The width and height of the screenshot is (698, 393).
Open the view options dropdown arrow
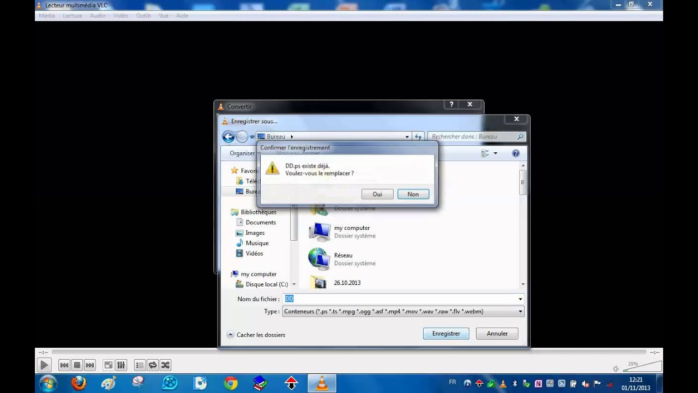(495, 153)
